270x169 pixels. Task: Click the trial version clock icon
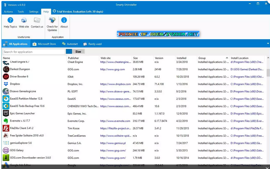point(54,11)
